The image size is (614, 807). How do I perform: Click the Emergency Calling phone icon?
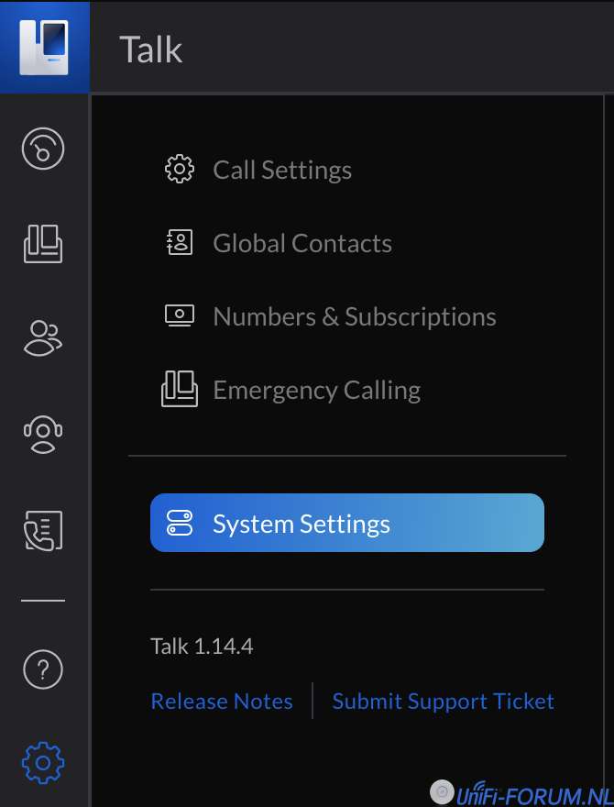coord(180,390)
